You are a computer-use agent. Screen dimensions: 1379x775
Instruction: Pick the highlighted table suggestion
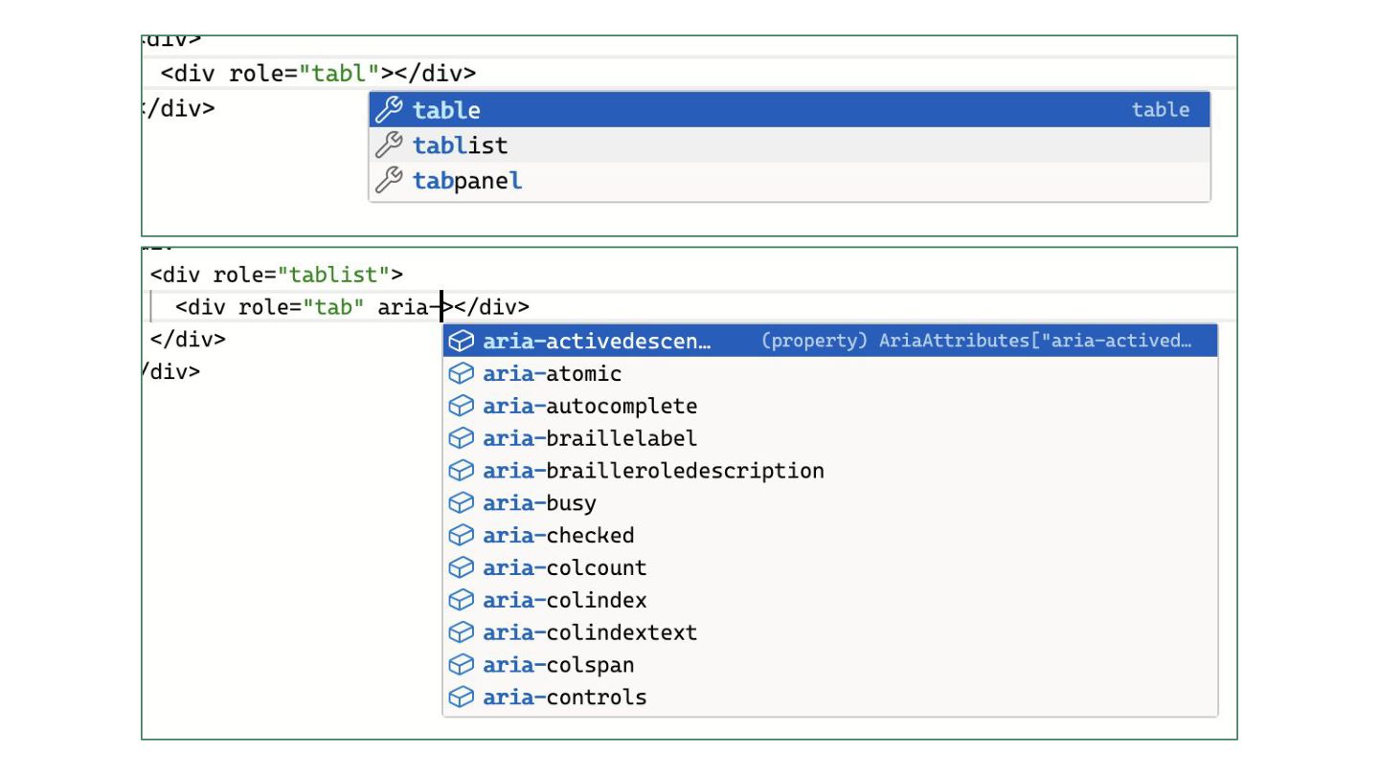point(447,110)
